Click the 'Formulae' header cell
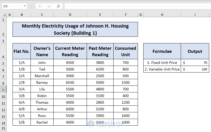Image resolution: width=211 pixels, height=132 pixels. [x=162, y=51]
